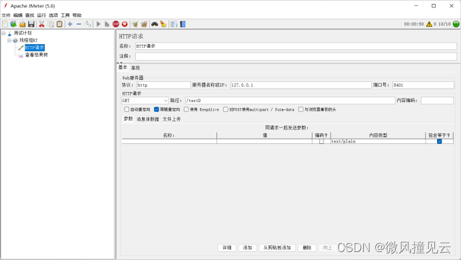Click the 删除 button
The width and height of the screenshot is (461, 260).
(307, 248)
